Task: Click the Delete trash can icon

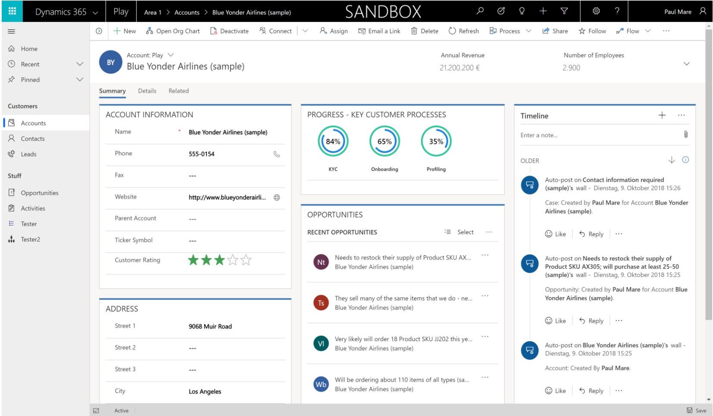Action: 415,31
